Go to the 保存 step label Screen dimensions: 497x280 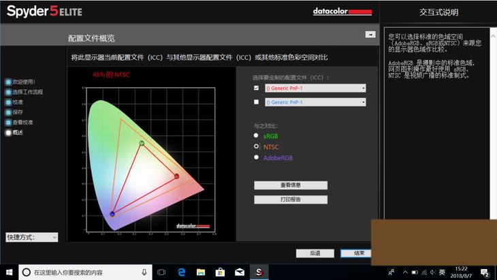(18, 112)
